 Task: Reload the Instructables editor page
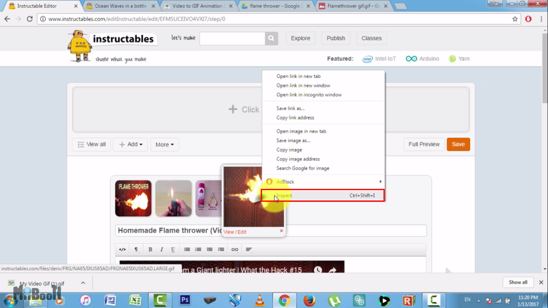click(x=29, y=19)
